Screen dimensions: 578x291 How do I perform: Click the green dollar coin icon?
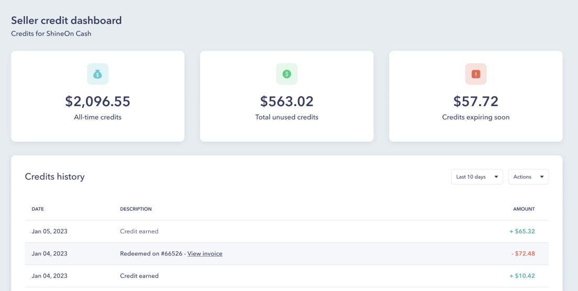pyautogui.click(x=287, y=74)
